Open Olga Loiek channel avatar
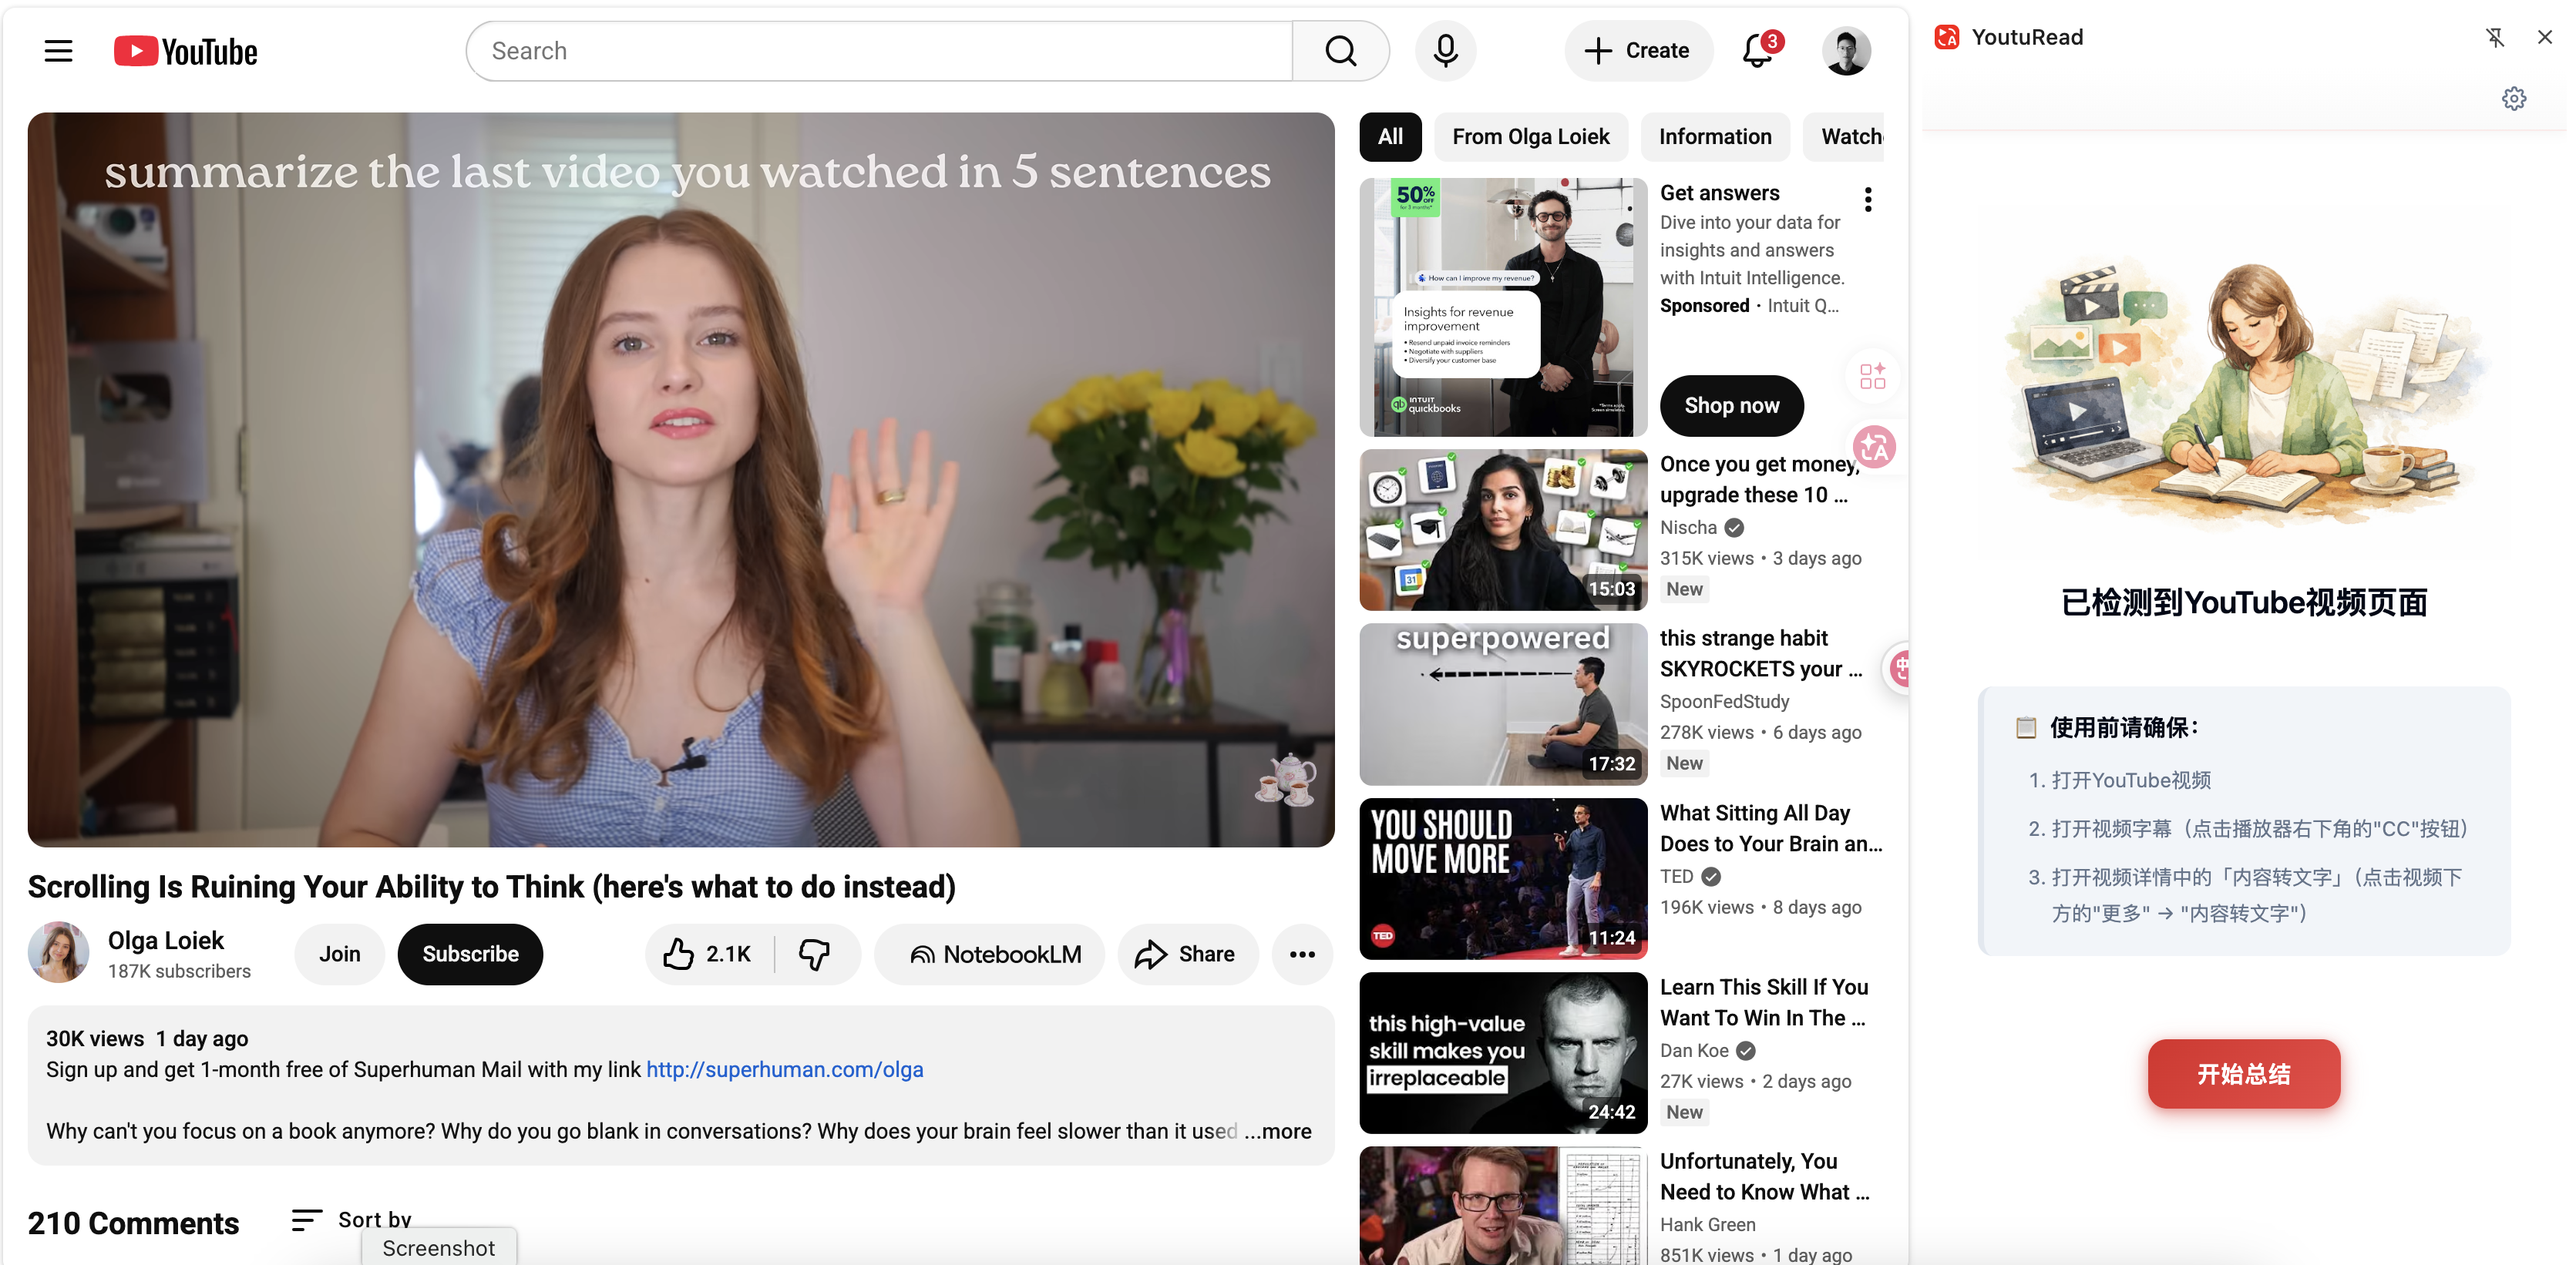The height and width of the screenshot is (1265, 2576). click(x=58, y=952)
